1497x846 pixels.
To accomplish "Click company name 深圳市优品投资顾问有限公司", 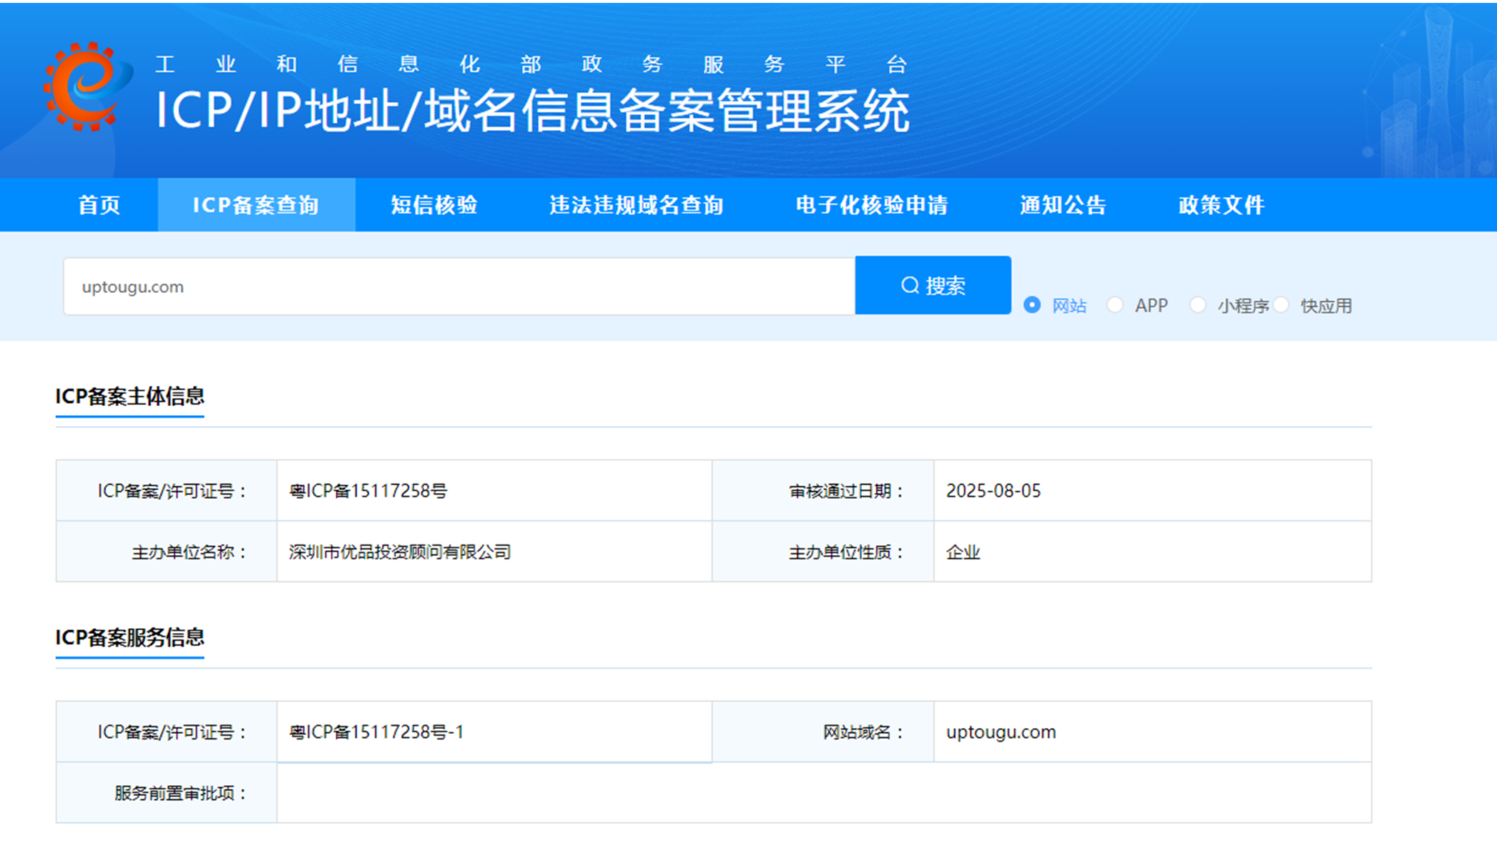I will click(x=400, y=552).
